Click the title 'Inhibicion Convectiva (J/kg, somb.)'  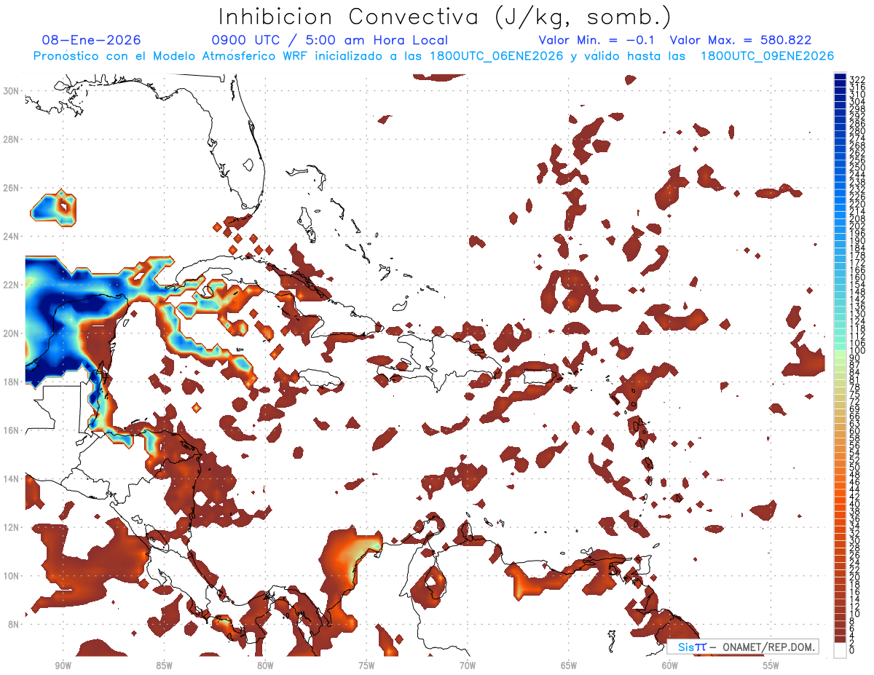[x=445, y=17]
